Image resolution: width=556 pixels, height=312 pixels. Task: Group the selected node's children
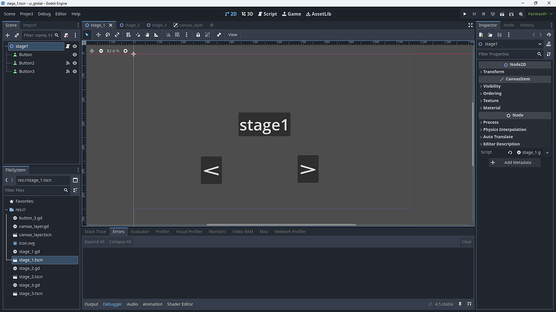tap(208, 35)
